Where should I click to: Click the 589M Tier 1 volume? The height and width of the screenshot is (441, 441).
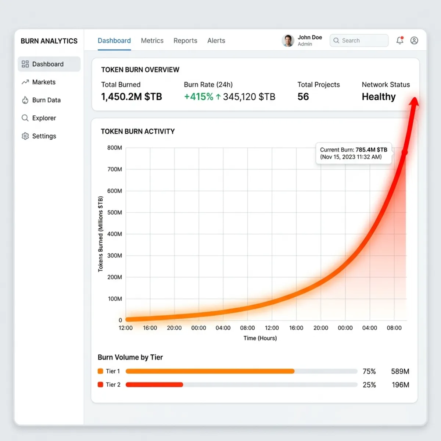[400, 372]
